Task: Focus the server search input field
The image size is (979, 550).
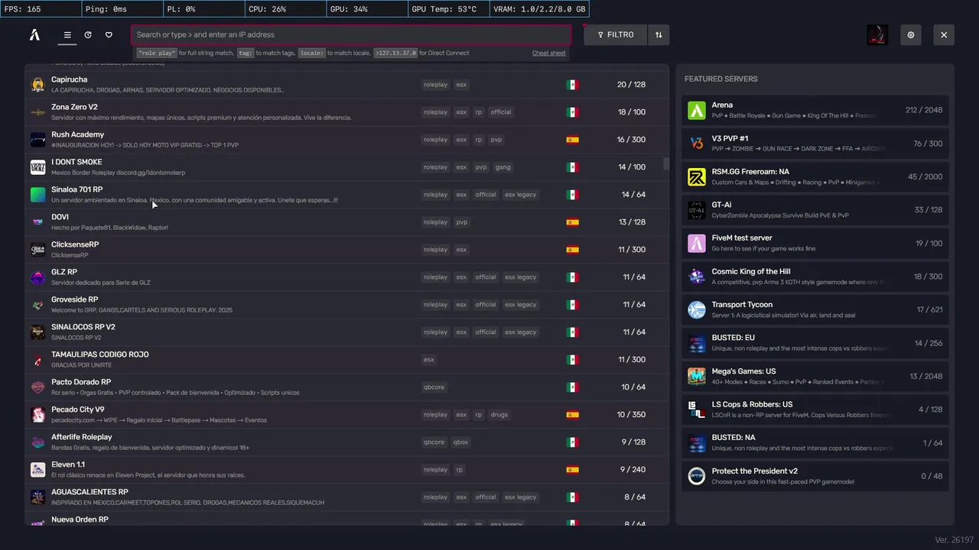Action: 351,35
